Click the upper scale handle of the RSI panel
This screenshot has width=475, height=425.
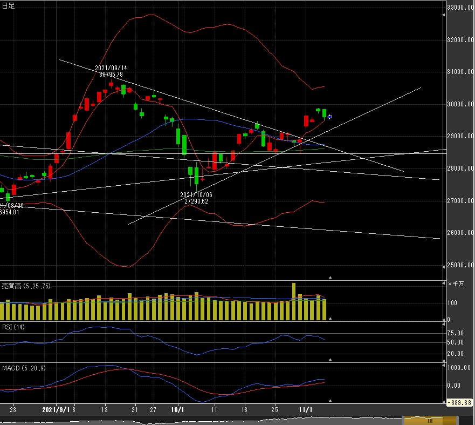point(444,325)
